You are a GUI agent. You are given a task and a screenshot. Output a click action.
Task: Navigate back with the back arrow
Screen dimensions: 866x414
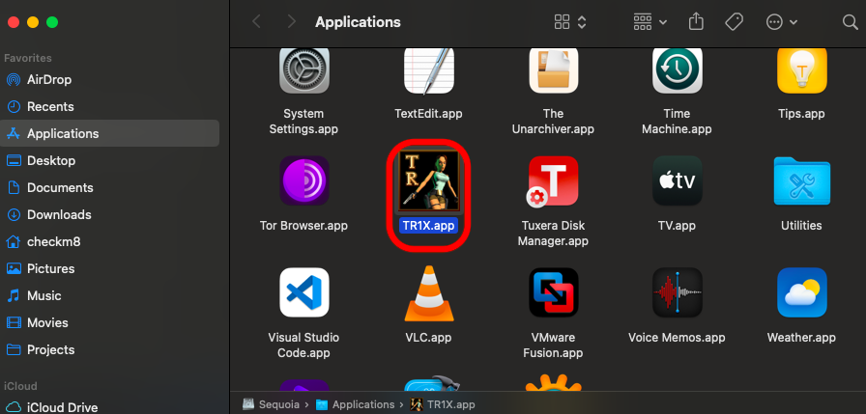pos(256,21)
